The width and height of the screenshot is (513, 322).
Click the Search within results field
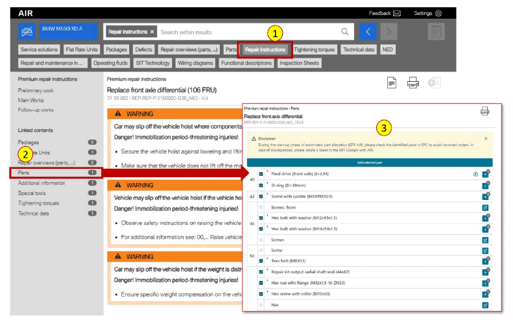coord(246,32)
